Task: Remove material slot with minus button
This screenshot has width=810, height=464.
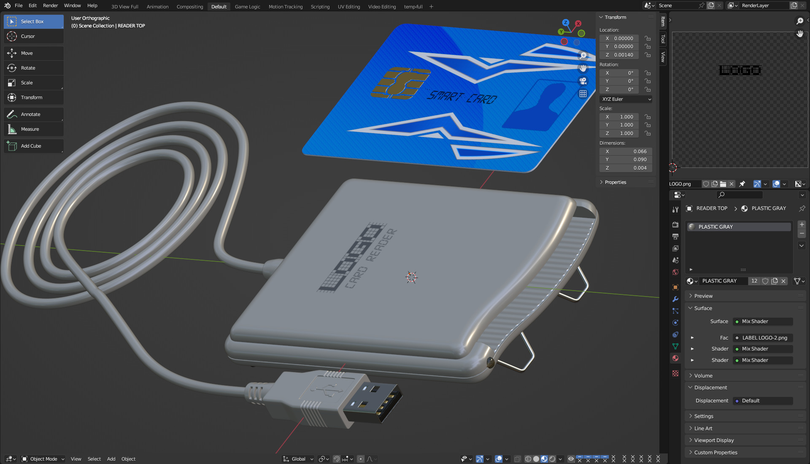Action: pyautogui.click(x=802, y=233)
